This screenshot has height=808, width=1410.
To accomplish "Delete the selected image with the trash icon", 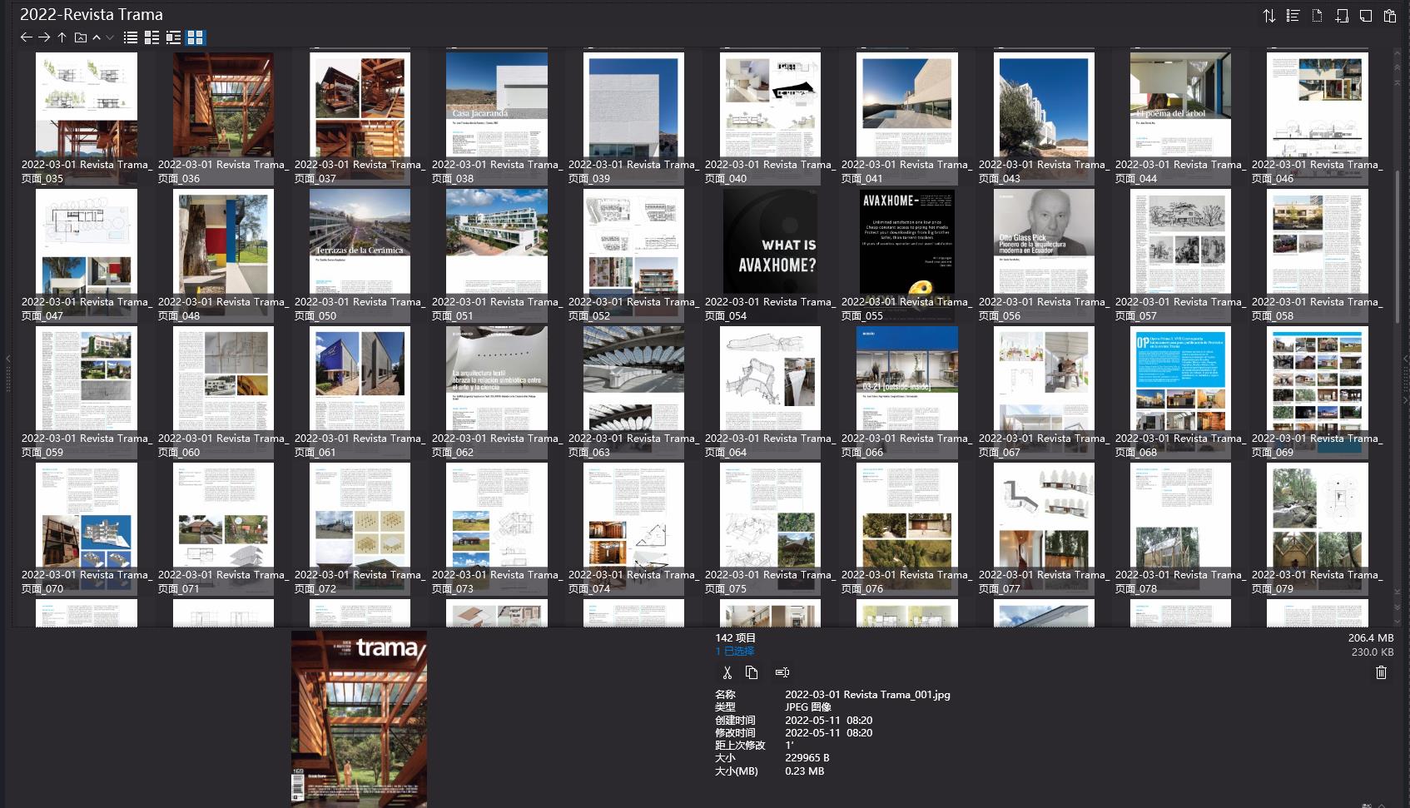I will tap(1380, 672).
